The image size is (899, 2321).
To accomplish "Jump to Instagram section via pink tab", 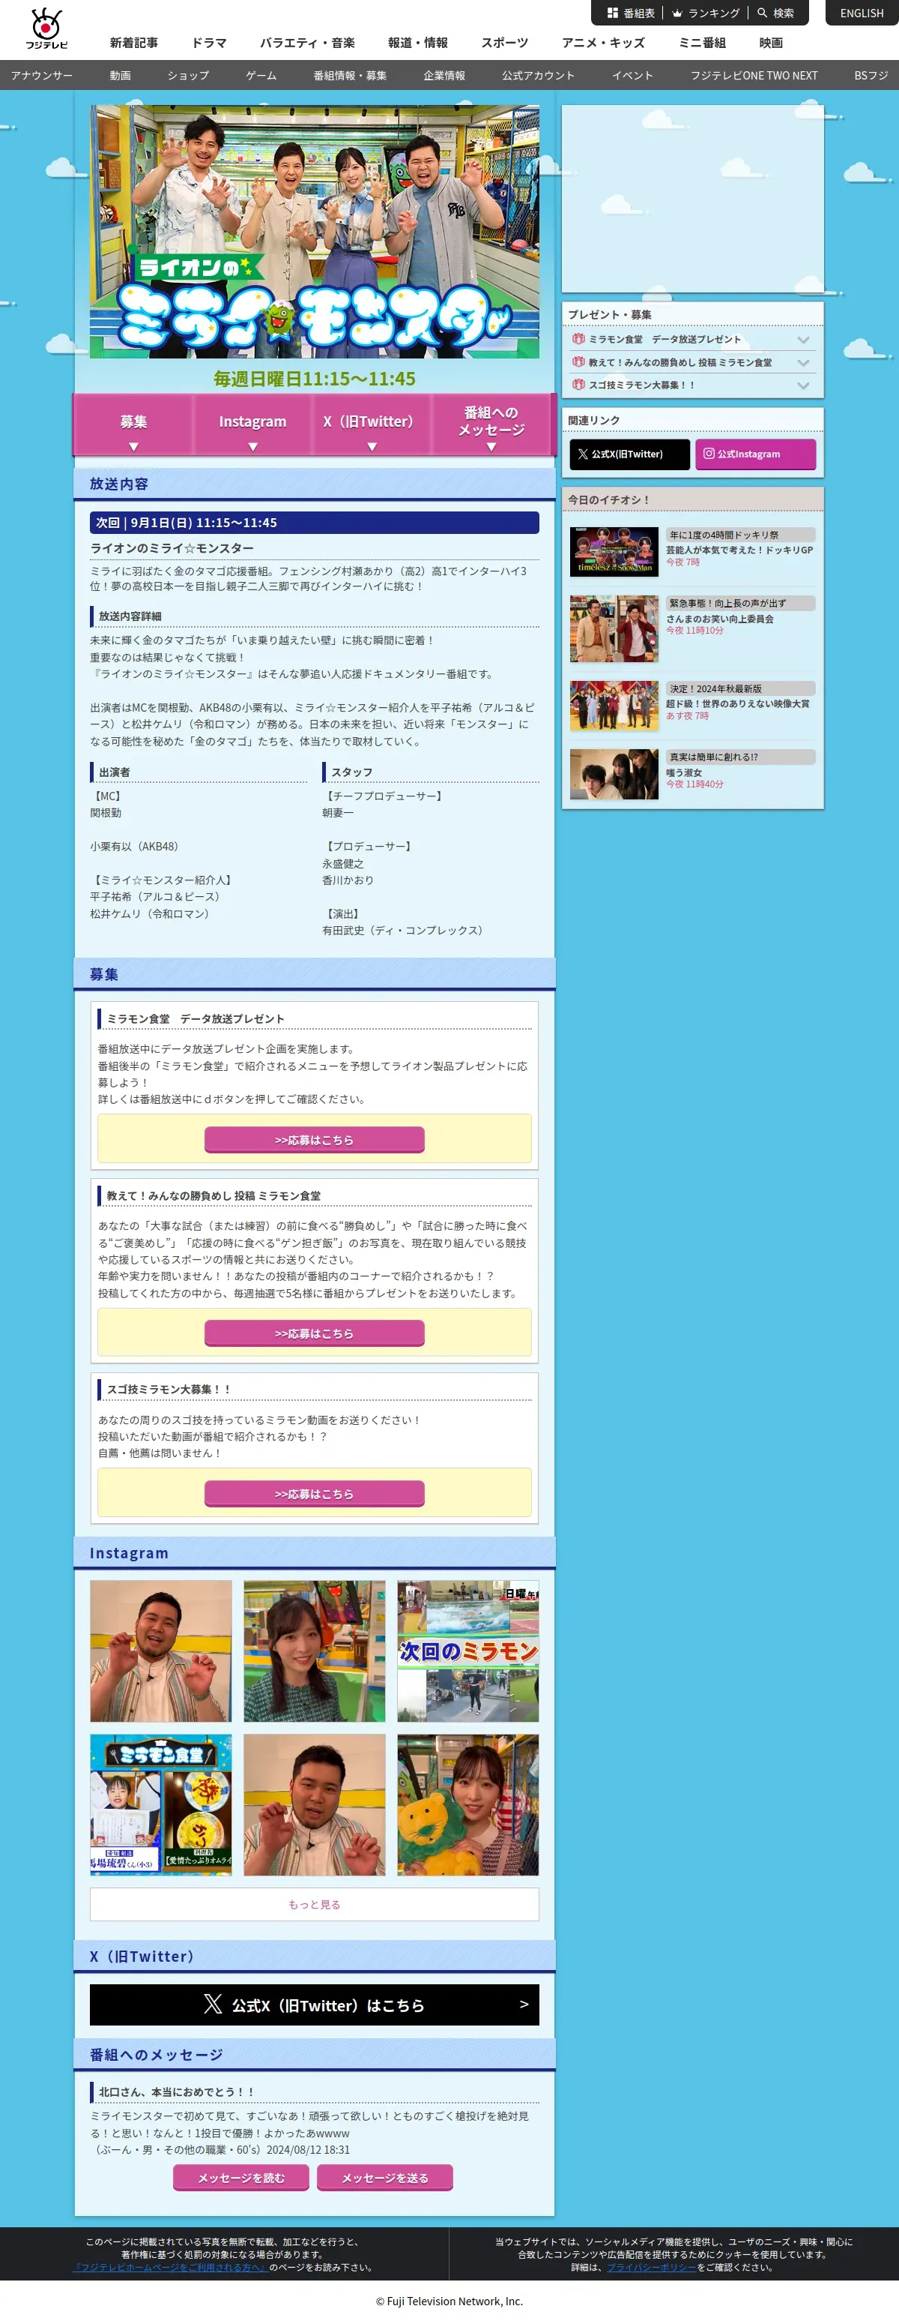I will [253, 424].
